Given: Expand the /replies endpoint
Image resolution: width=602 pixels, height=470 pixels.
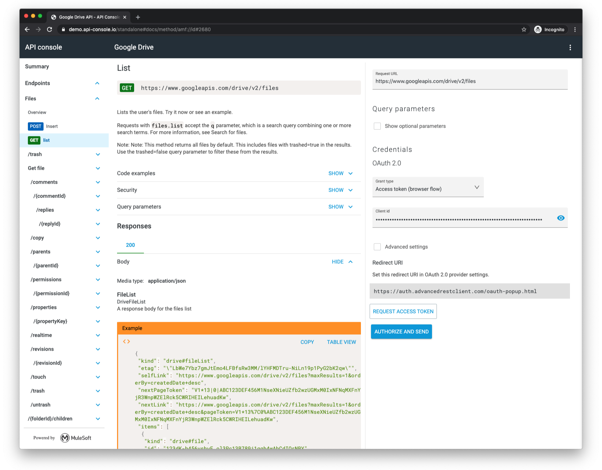Looking at the screenshot, I should click(x=98, y=210).
